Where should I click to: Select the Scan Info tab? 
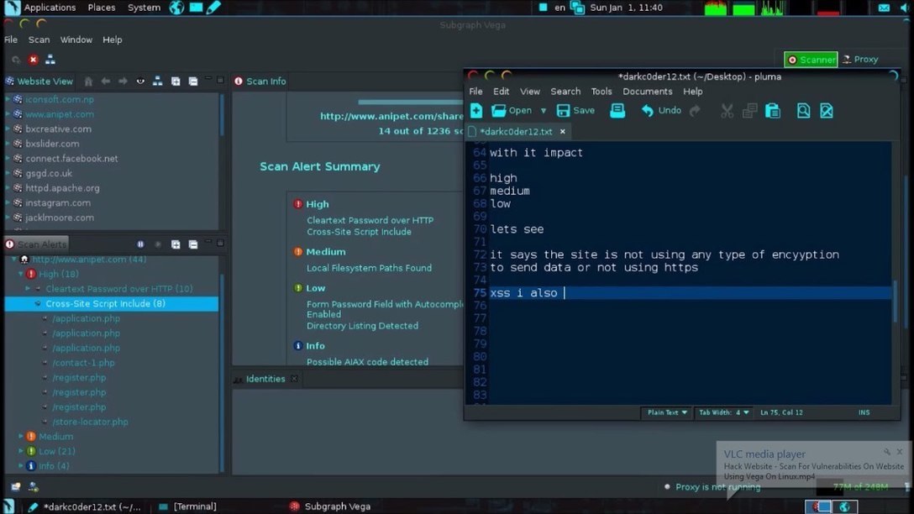260,81
